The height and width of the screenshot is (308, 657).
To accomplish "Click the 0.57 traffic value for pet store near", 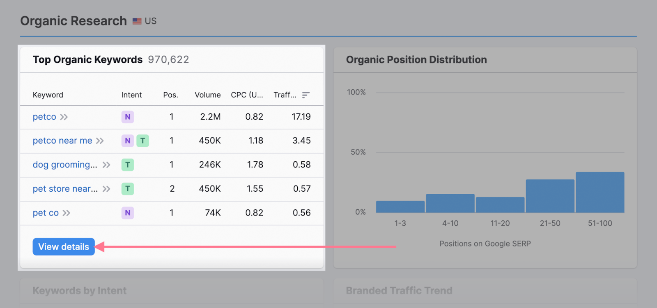I will pyautogui.click(x=302, y=189).
